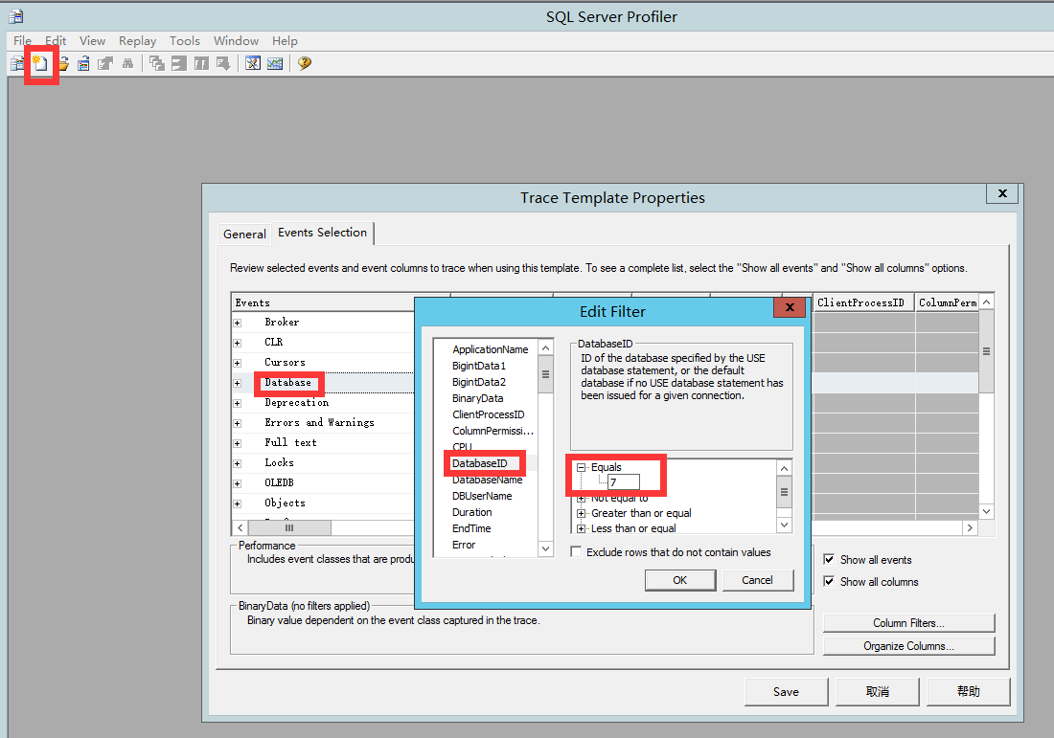Expand the Less than or equal node
This screenshot has height=738, width=1054.
point(582,529)
